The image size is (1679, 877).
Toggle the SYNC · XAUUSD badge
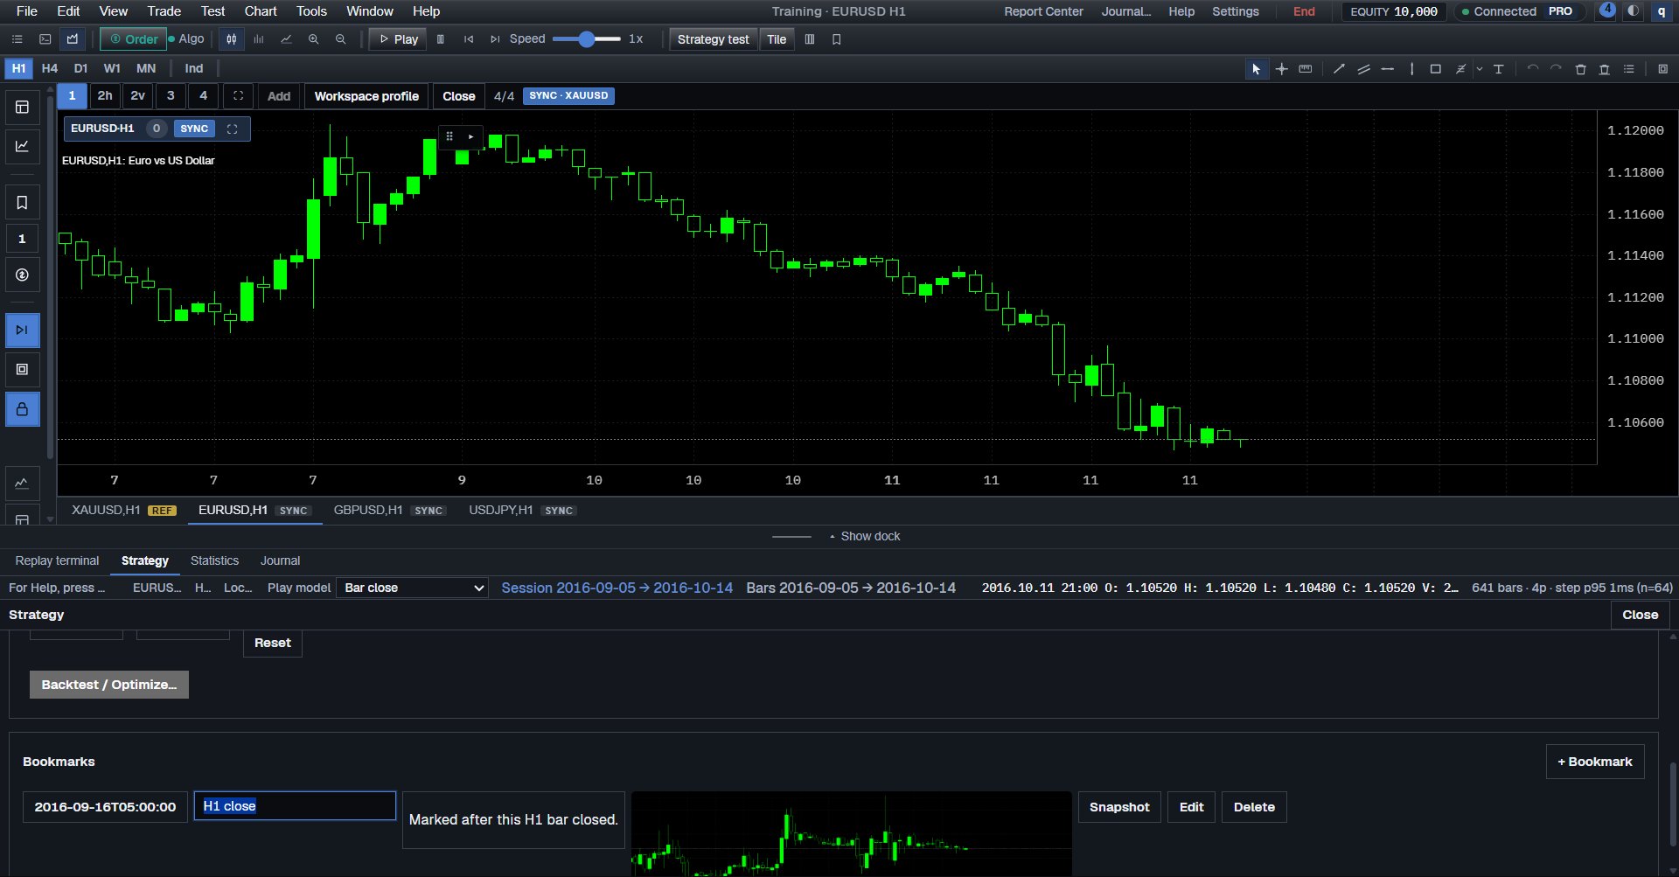click(568, 96)
